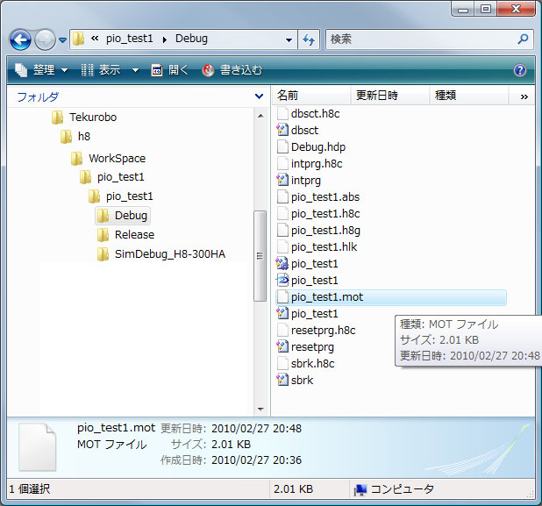Screen dimensions: 542x506
Task: Show more columns via header chevron
Action: pyautogui.click(x=524, y=96)
